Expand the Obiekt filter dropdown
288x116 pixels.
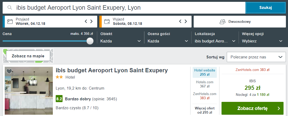click(121, 41)
